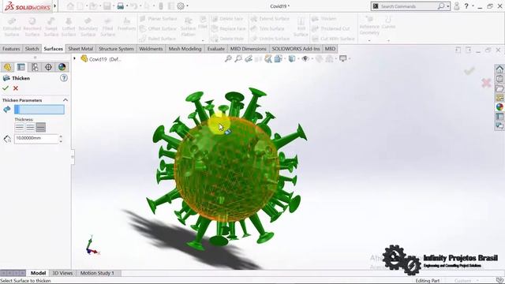Image resolution: width=505 pixels, height=284 pixels.
Task: Open Display Style cube icon
Action: tap(292, 58)
